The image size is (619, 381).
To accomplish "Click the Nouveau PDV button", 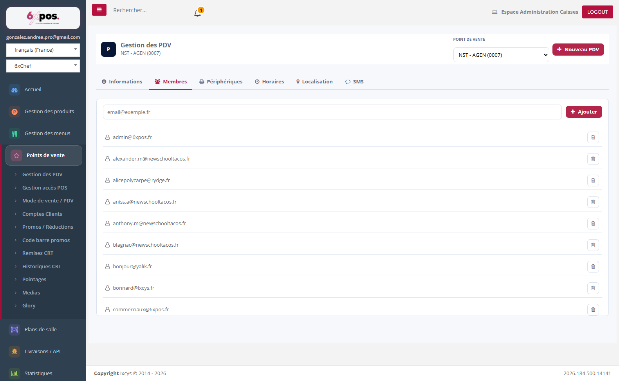I will [x=578, y=50].
